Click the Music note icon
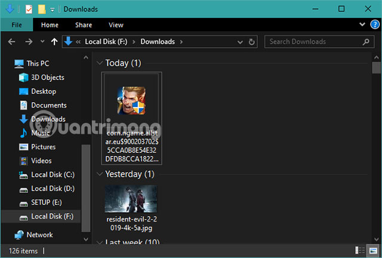382x258 pixels. point(23,133)
